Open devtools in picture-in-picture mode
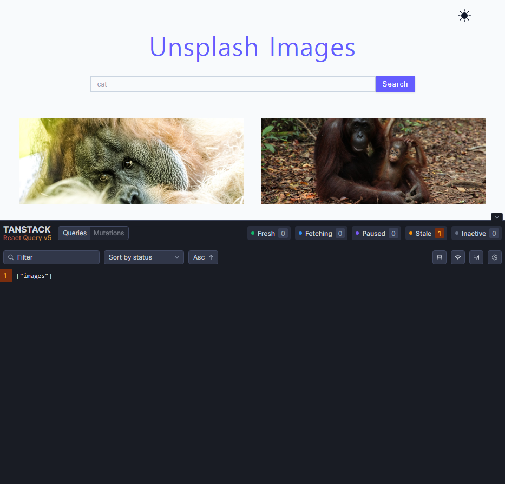This screenshot has width=505, height=484. [476, 257]
